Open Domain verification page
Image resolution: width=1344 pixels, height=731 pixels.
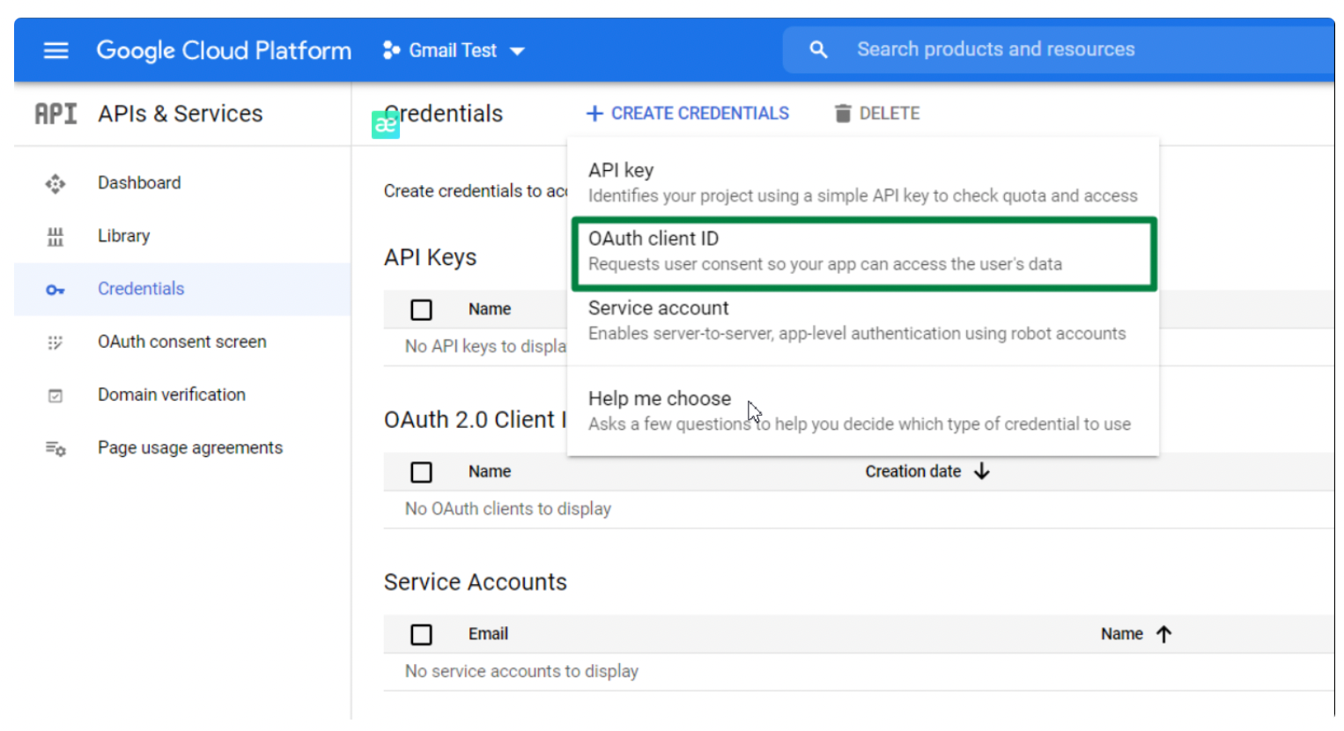pos(182,395)
